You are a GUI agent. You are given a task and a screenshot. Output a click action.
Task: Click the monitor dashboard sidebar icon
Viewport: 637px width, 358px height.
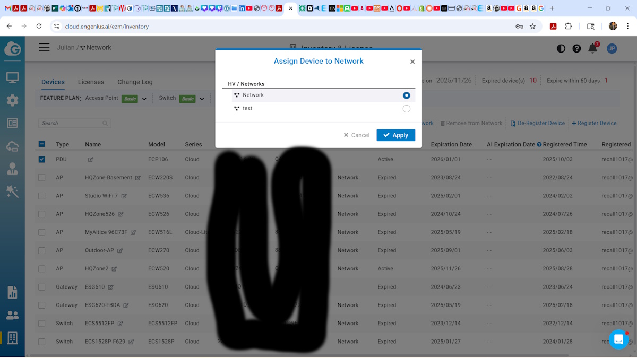[12, 77]
